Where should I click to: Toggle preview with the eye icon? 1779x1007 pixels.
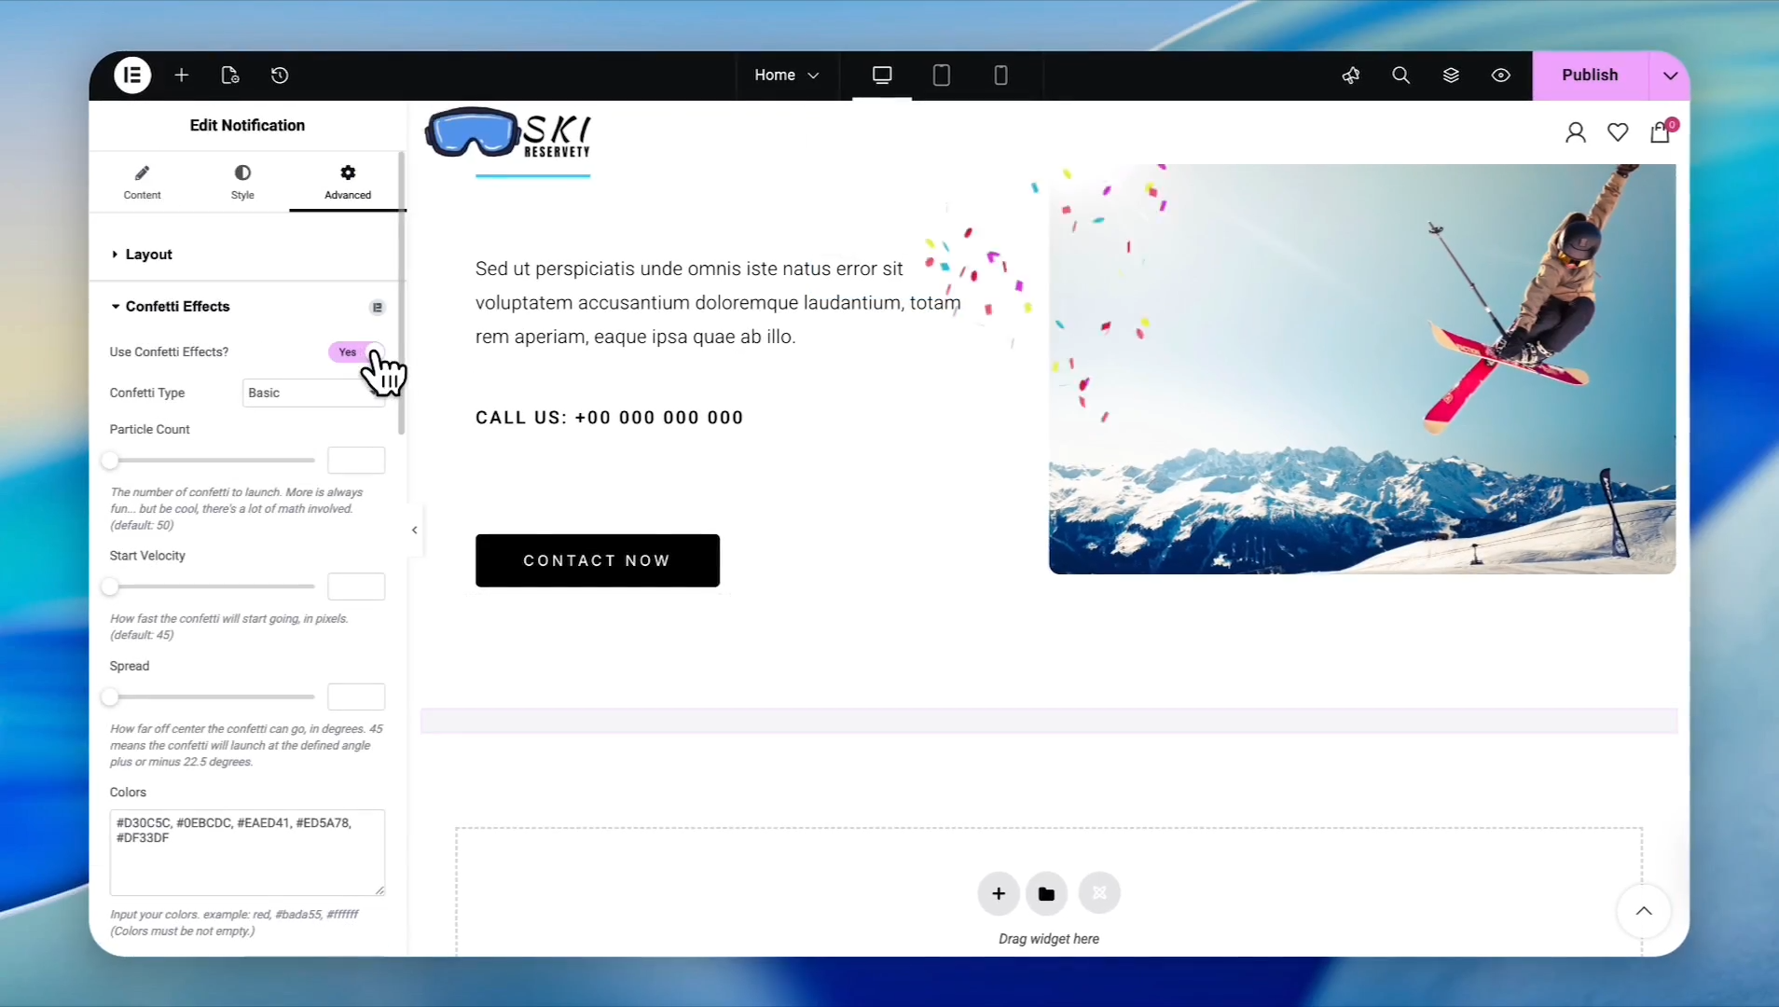pyautogui.click(x=1500, y=76)
